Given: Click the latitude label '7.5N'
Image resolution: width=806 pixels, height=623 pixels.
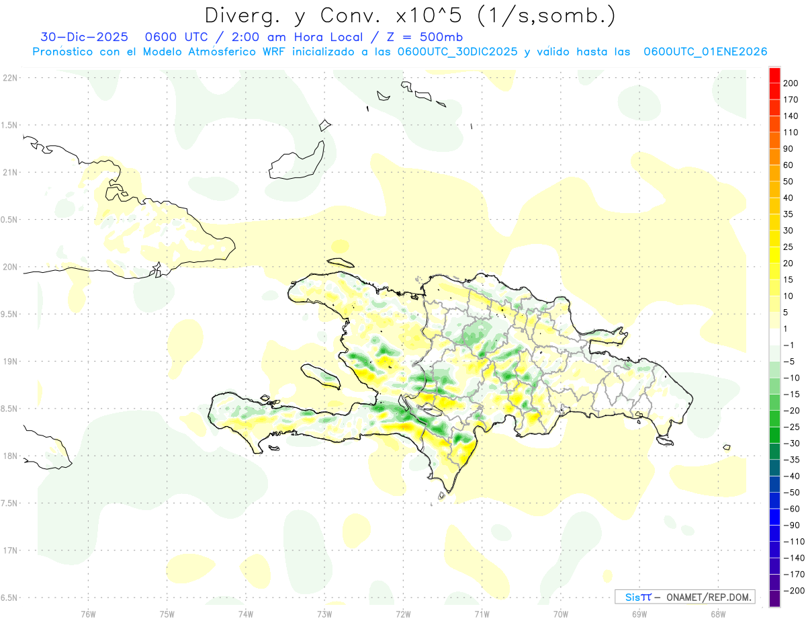Looking at the screenshot, I should coord(9,503).
